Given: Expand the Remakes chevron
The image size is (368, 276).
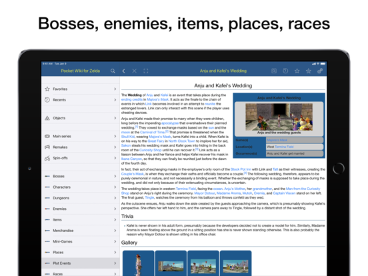Looking at the screenshot, I should (115, 147).
